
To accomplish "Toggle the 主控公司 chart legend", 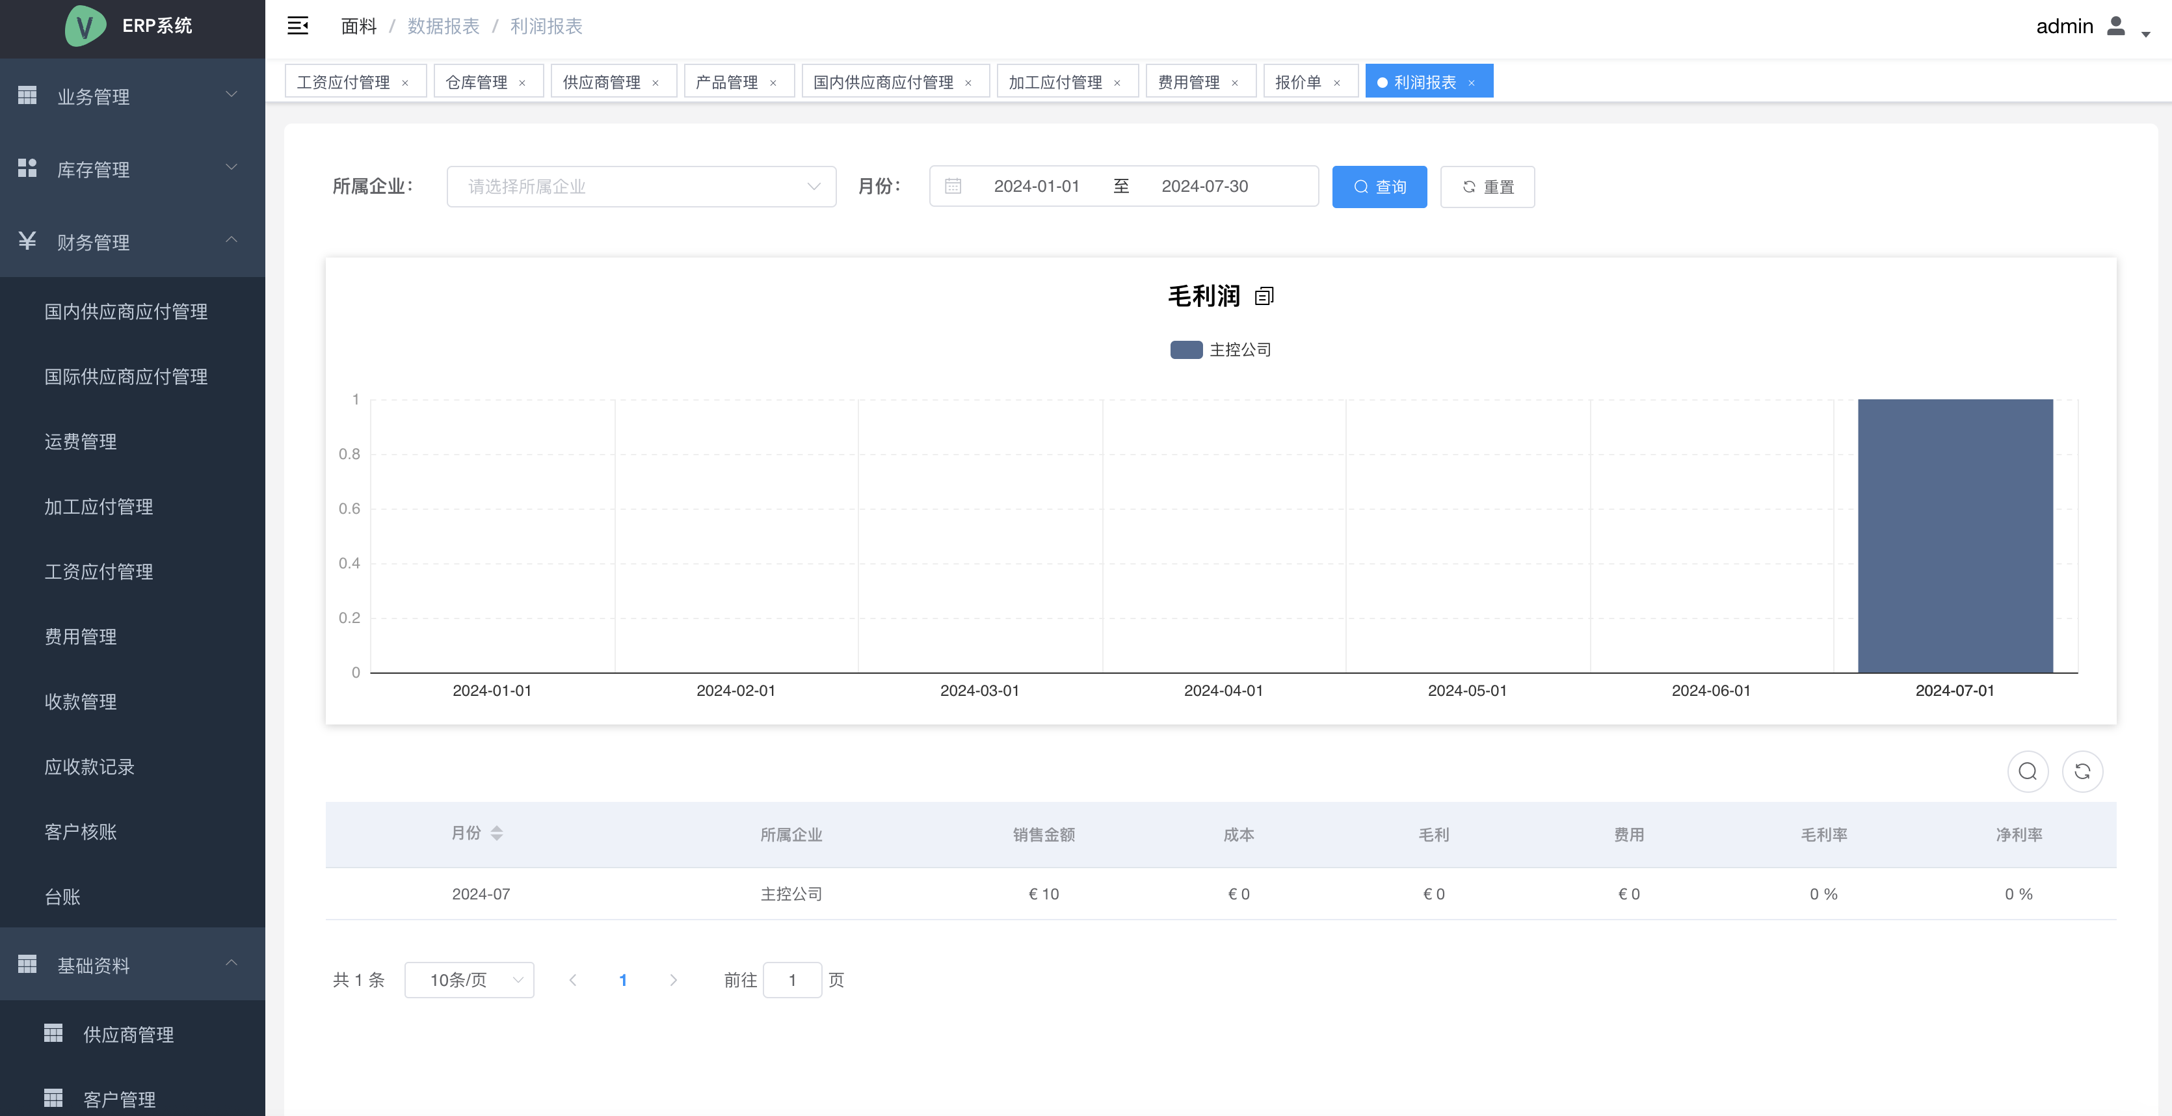I will [x=1219, y=349].
